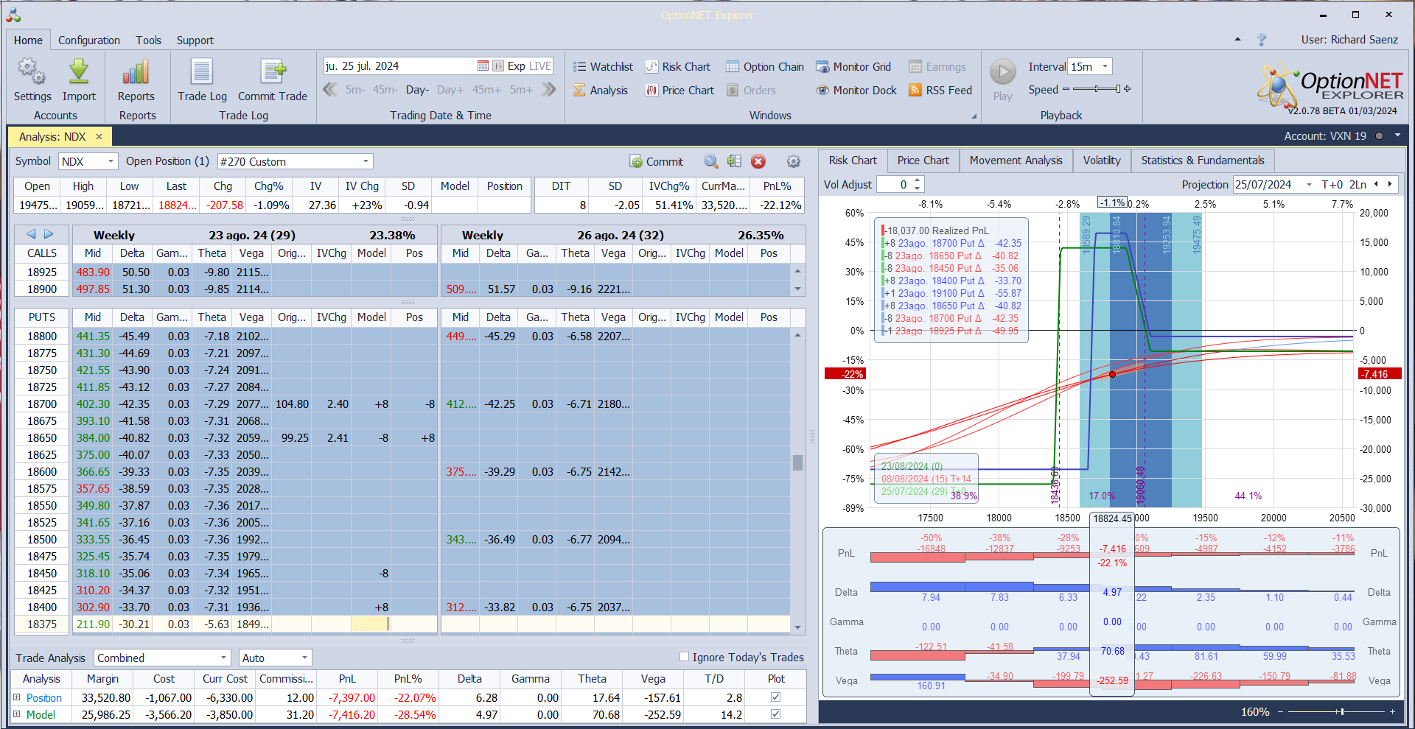Screen dimensions: 1415x729
Task: Open the account dropdown arrow beside VXN 19
Action: pyautogui.click(x=1397, y=135)
